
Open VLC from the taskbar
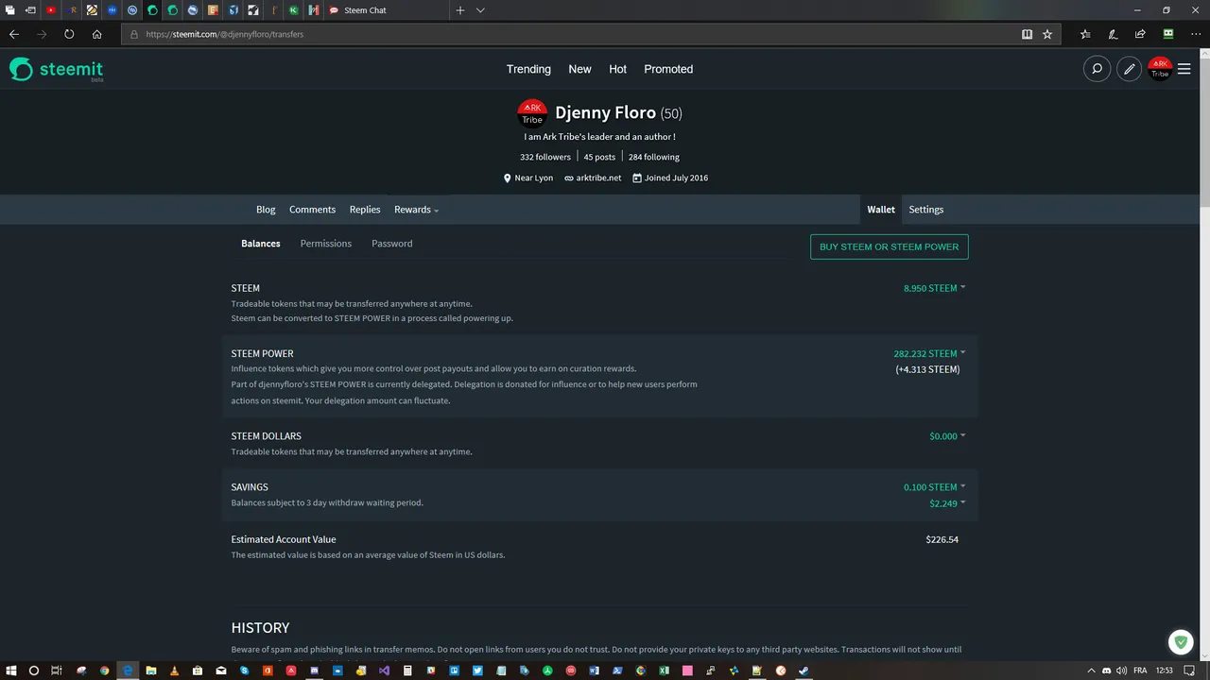[x=174, y=671]
